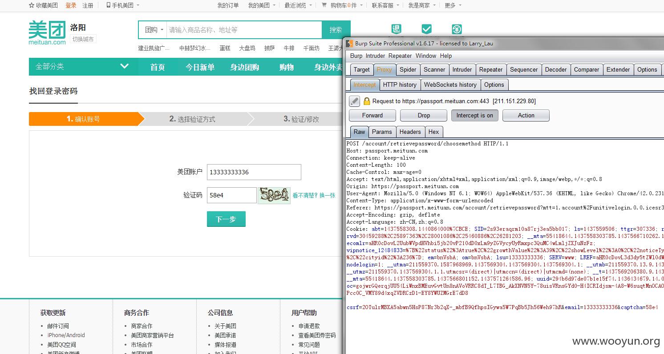Image resolution: width=664 pixels, height=354 pixels.
Task: Open the Window menu in Burp
Action: 426,56
